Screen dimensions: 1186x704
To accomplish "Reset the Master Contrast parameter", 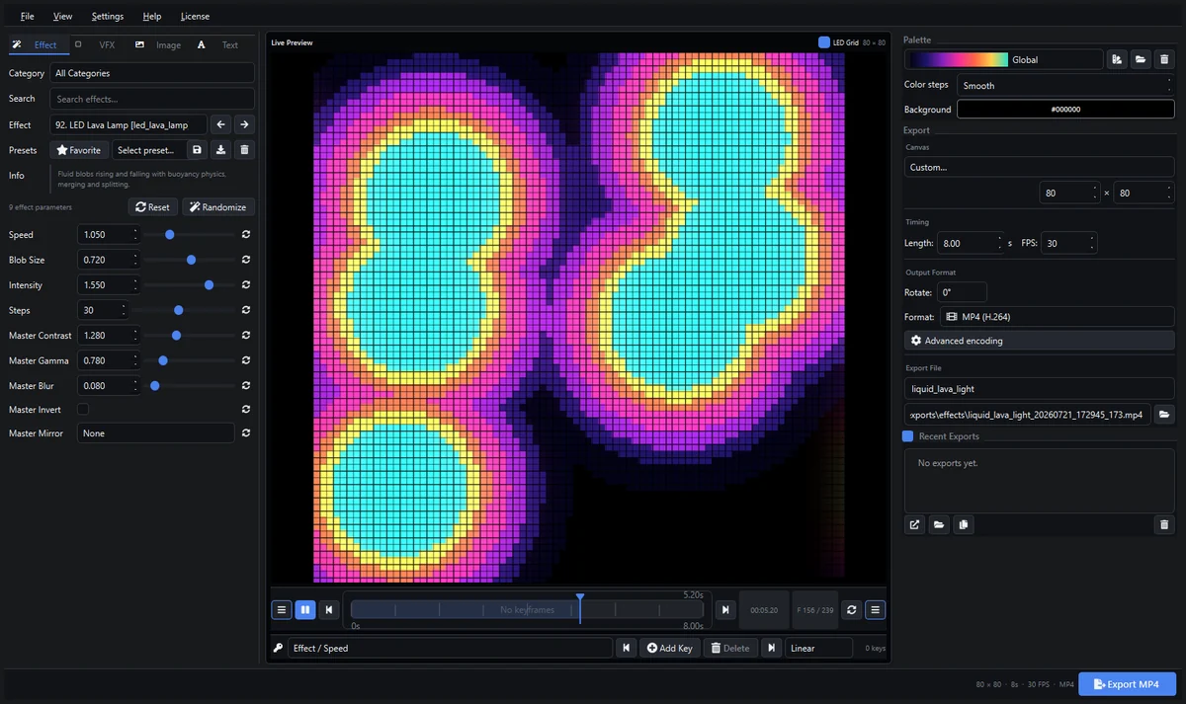I will [x=245, y=336].
